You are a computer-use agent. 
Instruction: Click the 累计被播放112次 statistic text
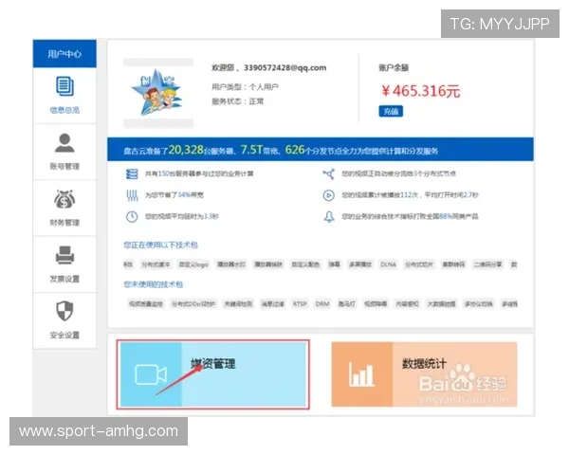(x=410, y=195)
